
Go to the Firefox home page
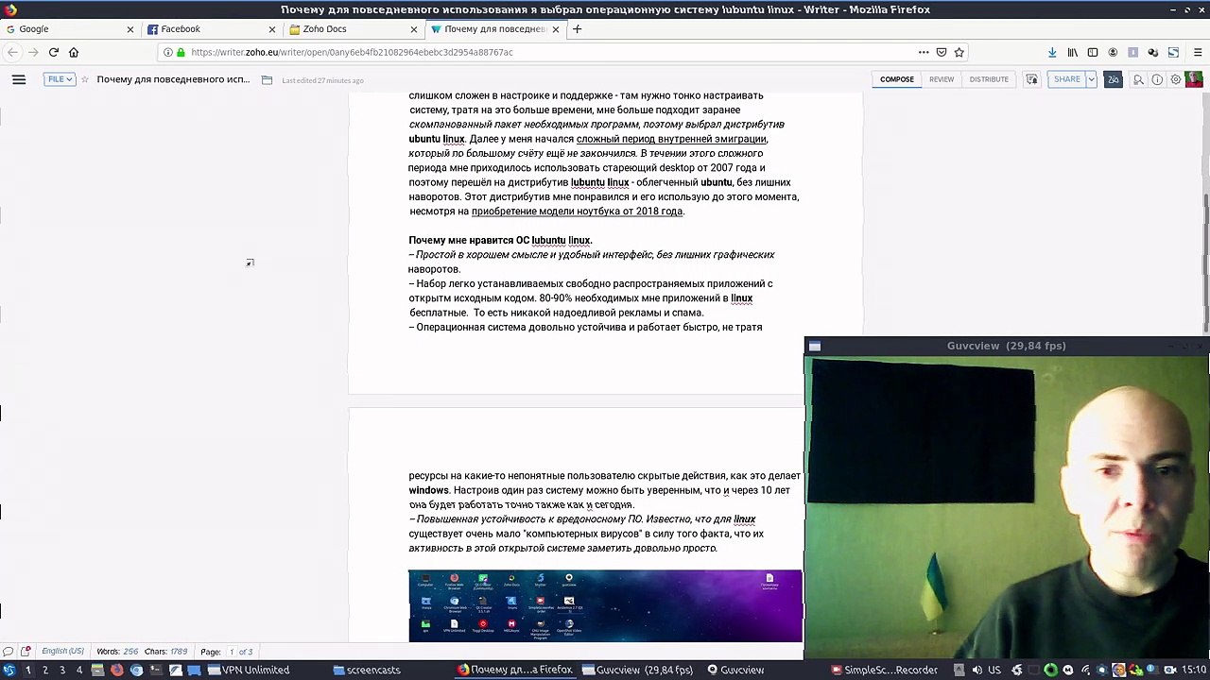click(x=74, y=53)
